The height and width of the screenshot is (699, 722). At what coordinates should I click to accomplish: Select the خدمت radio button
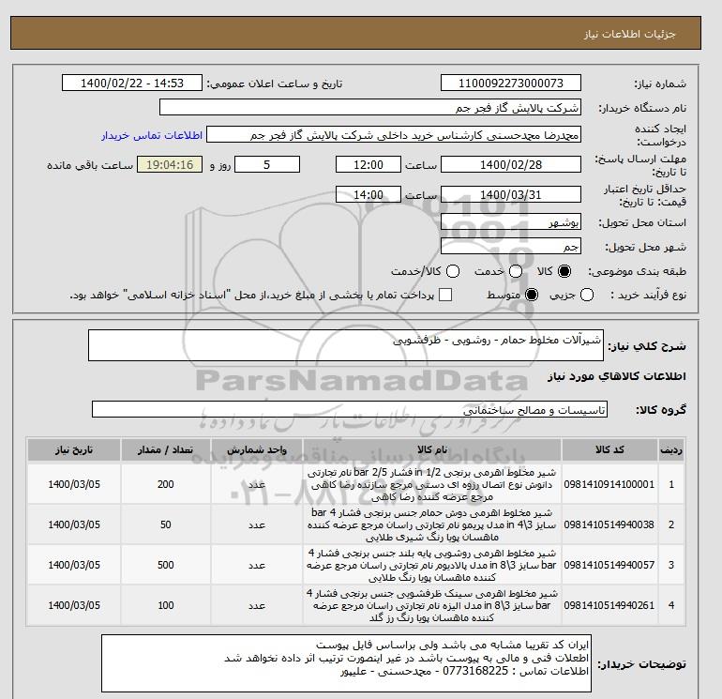(516, 271)
